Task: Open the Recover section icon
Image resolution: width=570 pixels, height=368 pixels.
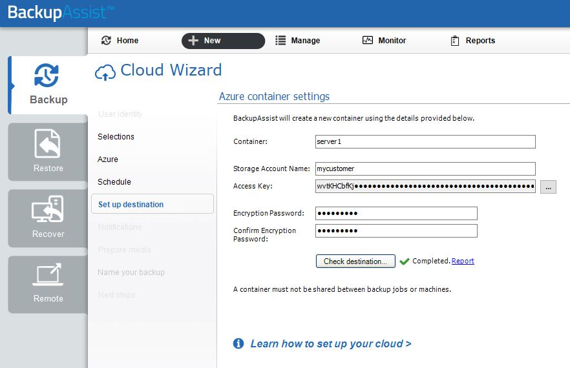Action: pos(48,209)
